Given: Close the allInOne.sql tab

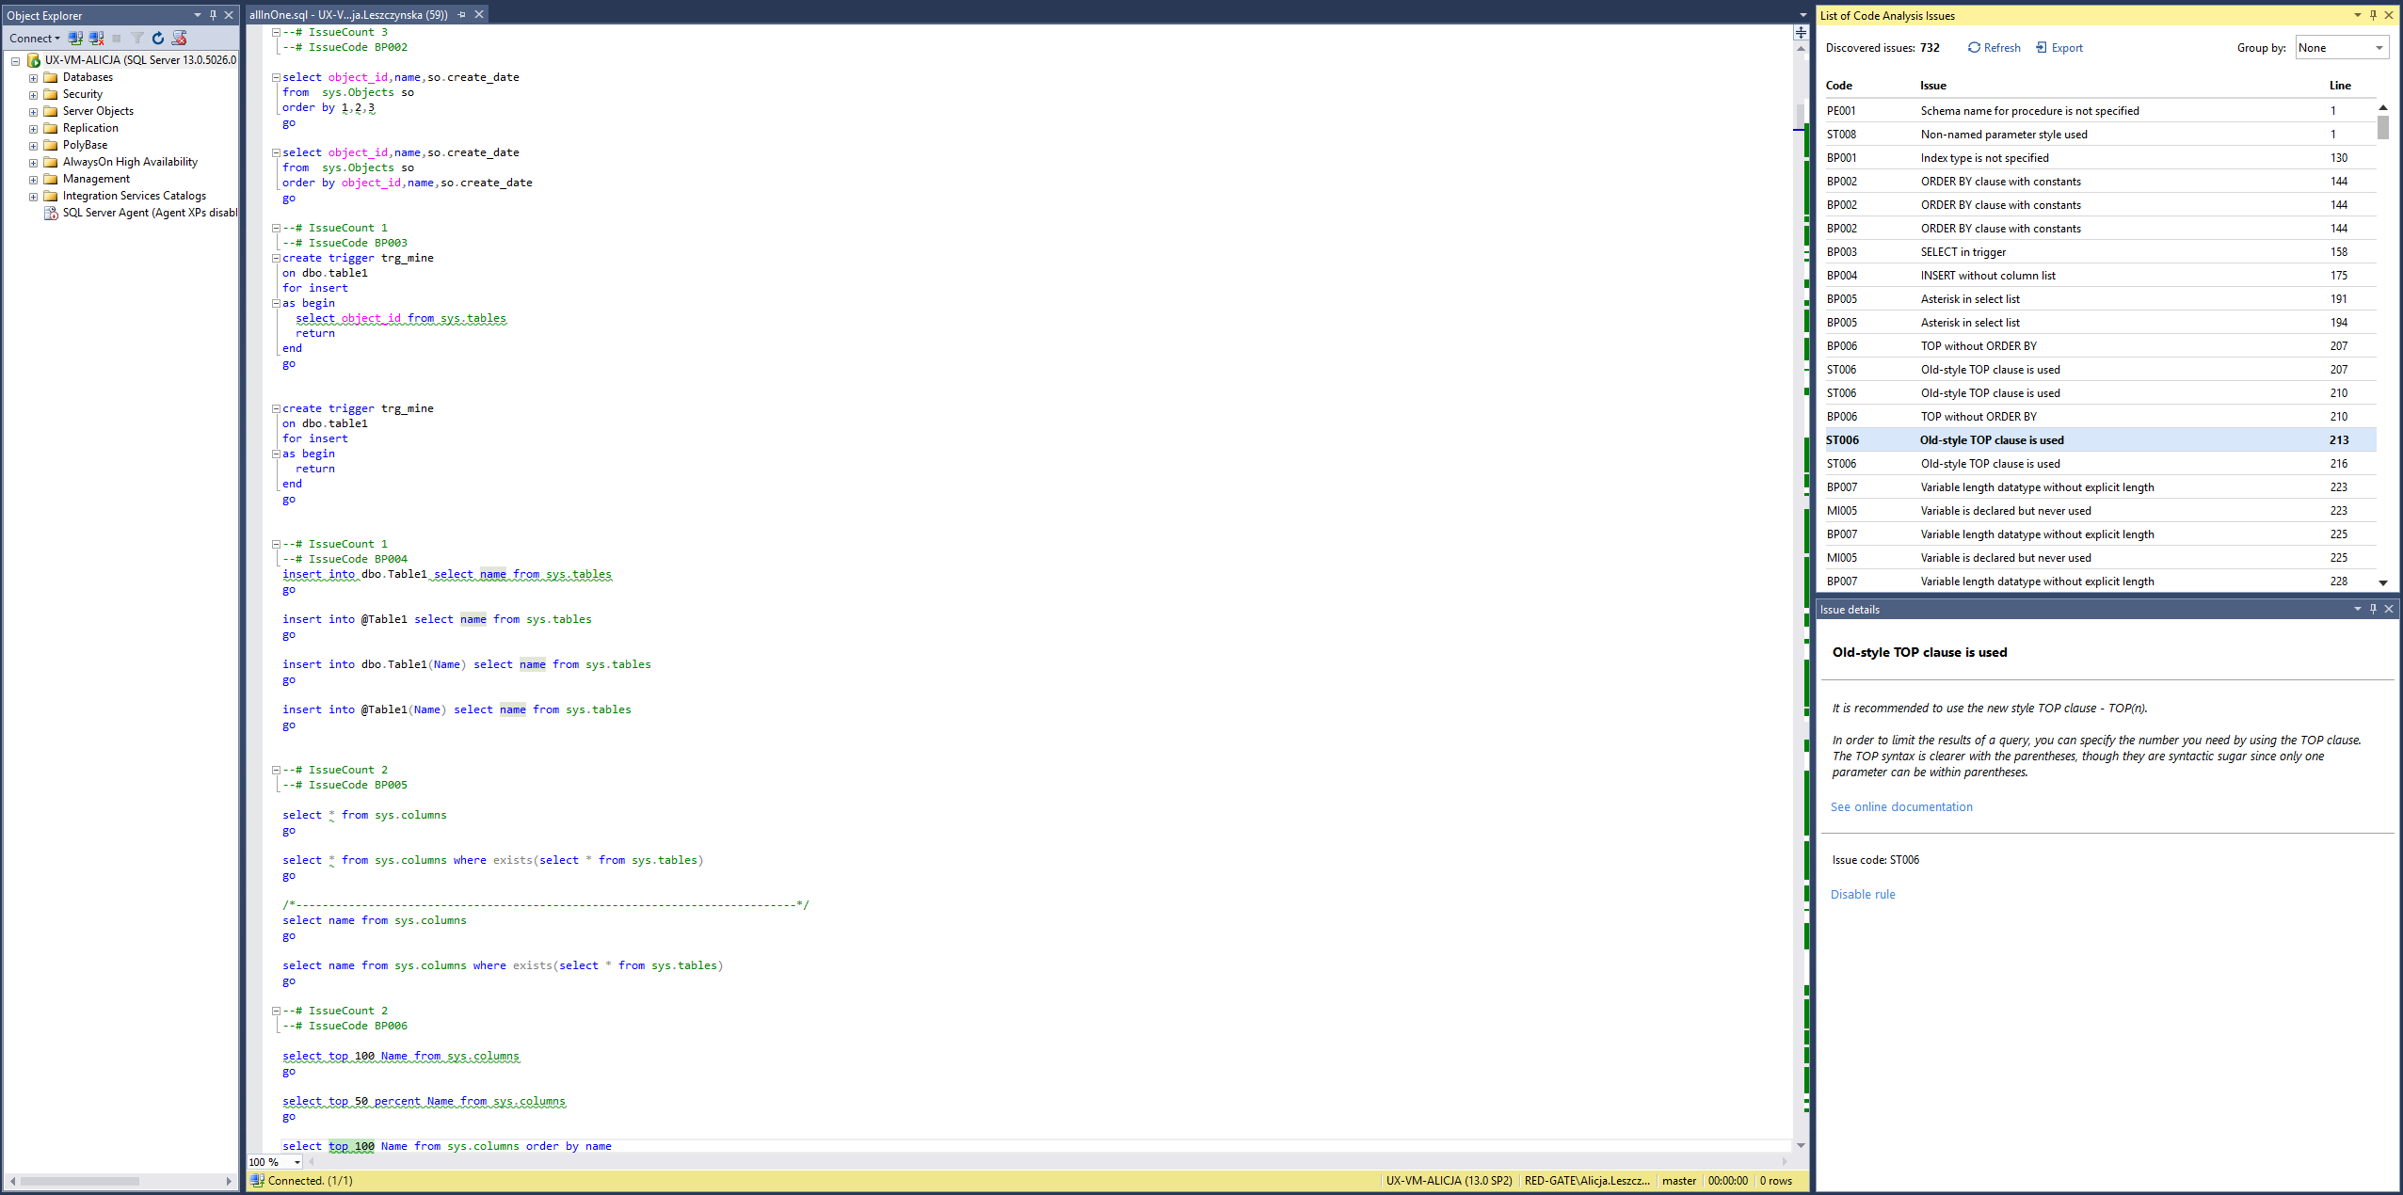Looking at the screenshot, I should pyautogui.click(x=479, y=15).
